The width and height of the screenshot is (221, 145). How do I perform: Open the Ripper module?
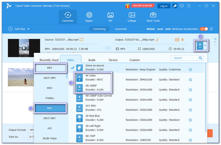tap(89, 17)
